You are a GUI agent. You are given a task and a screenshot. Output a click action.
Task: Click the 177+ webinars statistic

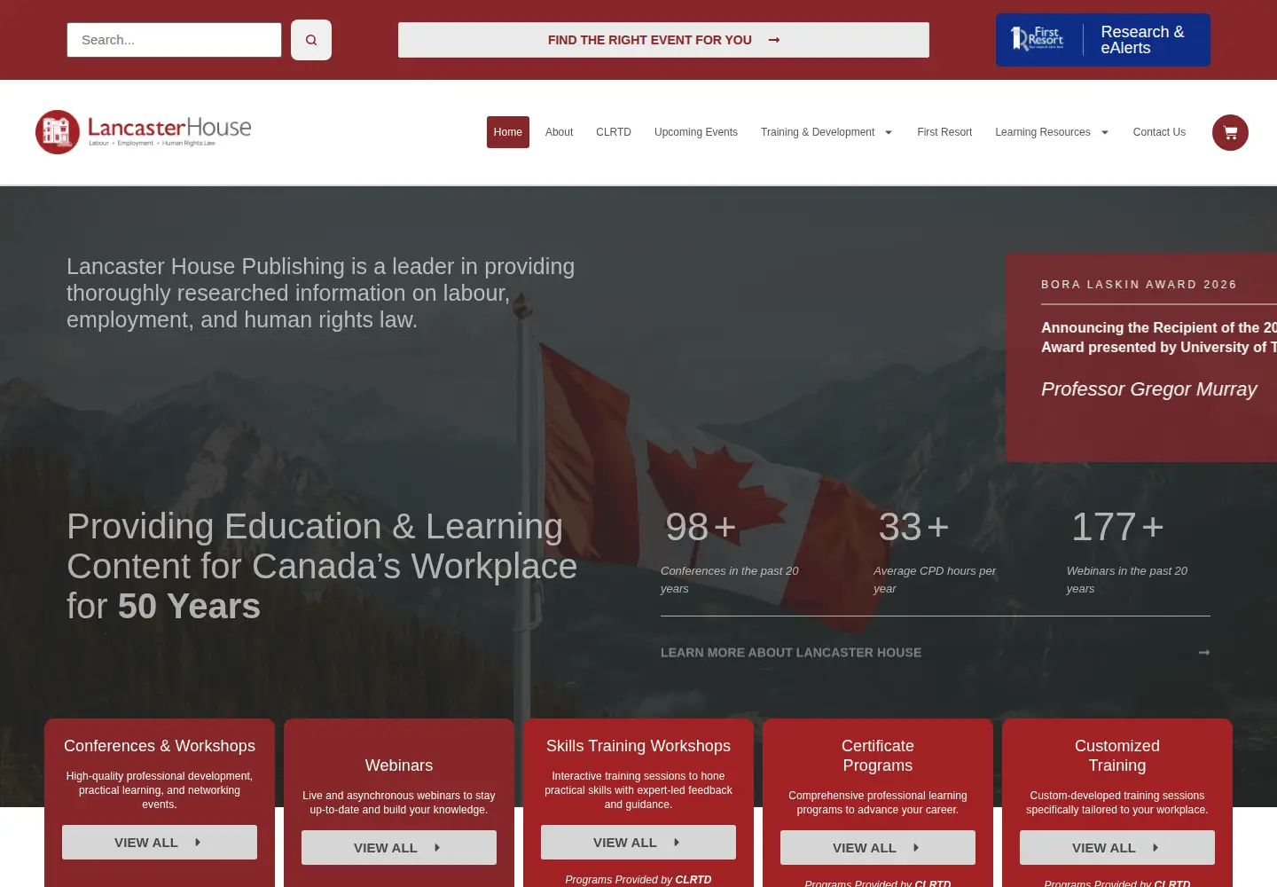coord(1117,528)
